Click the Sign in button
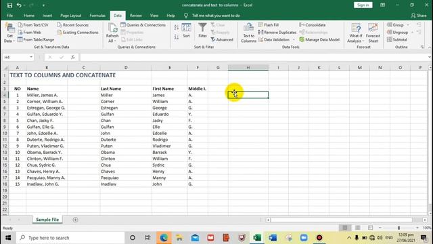 click(x=363, y=5)
